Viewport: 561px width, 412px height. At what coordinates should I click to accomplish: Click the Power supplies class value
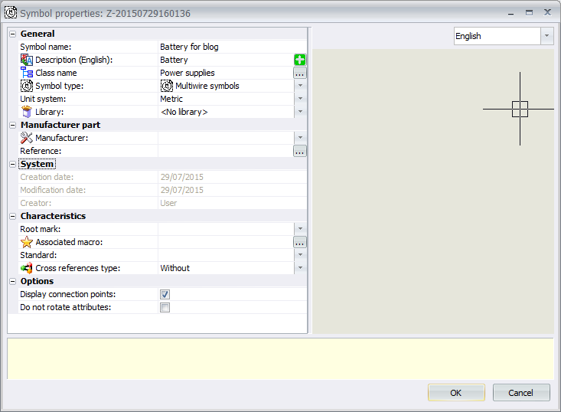coord(226,73)
